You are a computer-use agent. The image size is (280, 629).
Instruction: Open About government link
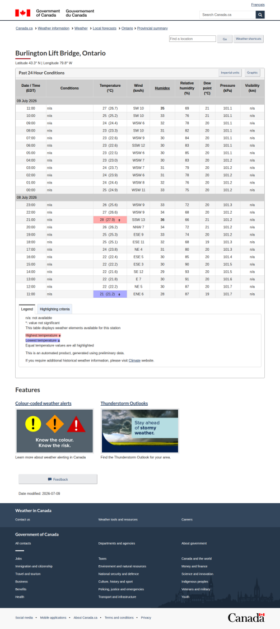[194, 543]
